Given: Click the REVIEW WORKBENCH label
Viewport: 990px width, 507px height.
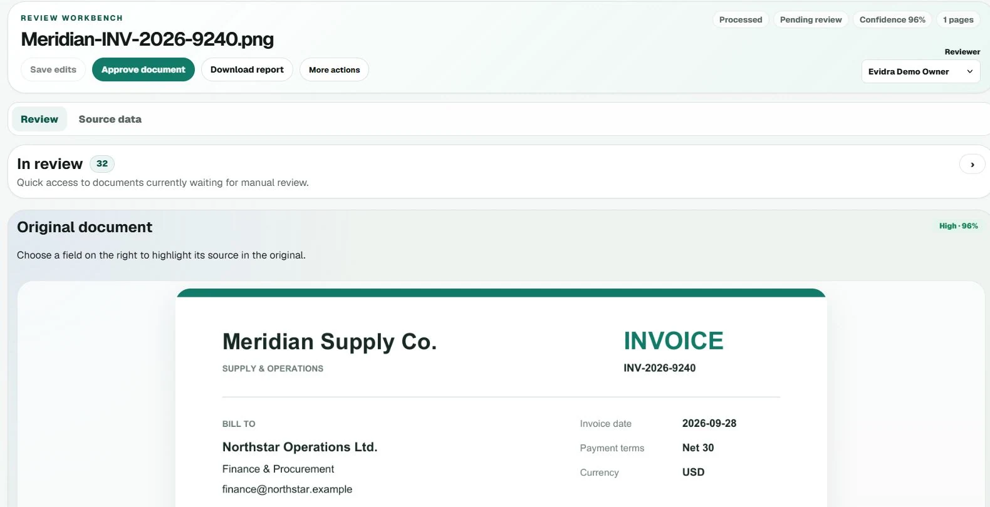Looking at the screenshot, I should (72, 18).
